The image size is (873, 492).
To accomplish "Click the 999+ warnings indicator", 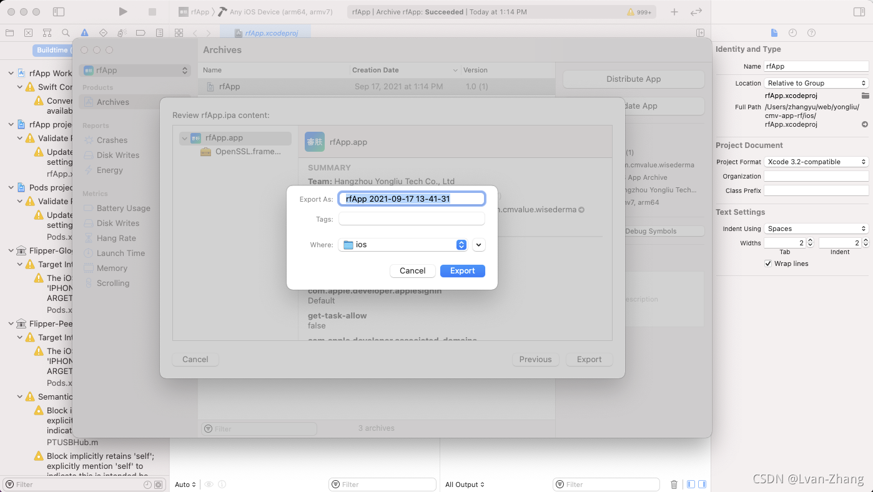I will pos(639,12).
